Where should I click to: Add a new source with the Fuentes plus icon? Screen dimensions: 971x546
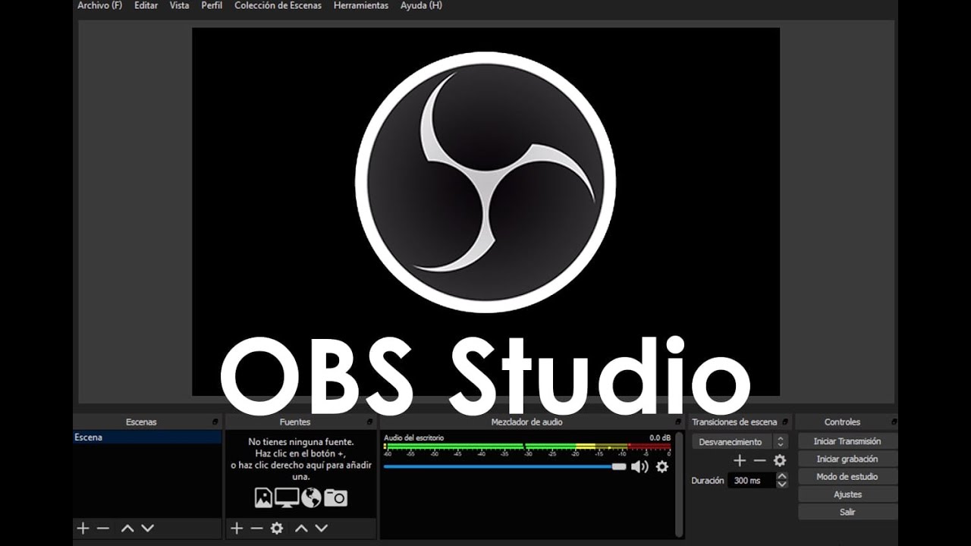237,528
